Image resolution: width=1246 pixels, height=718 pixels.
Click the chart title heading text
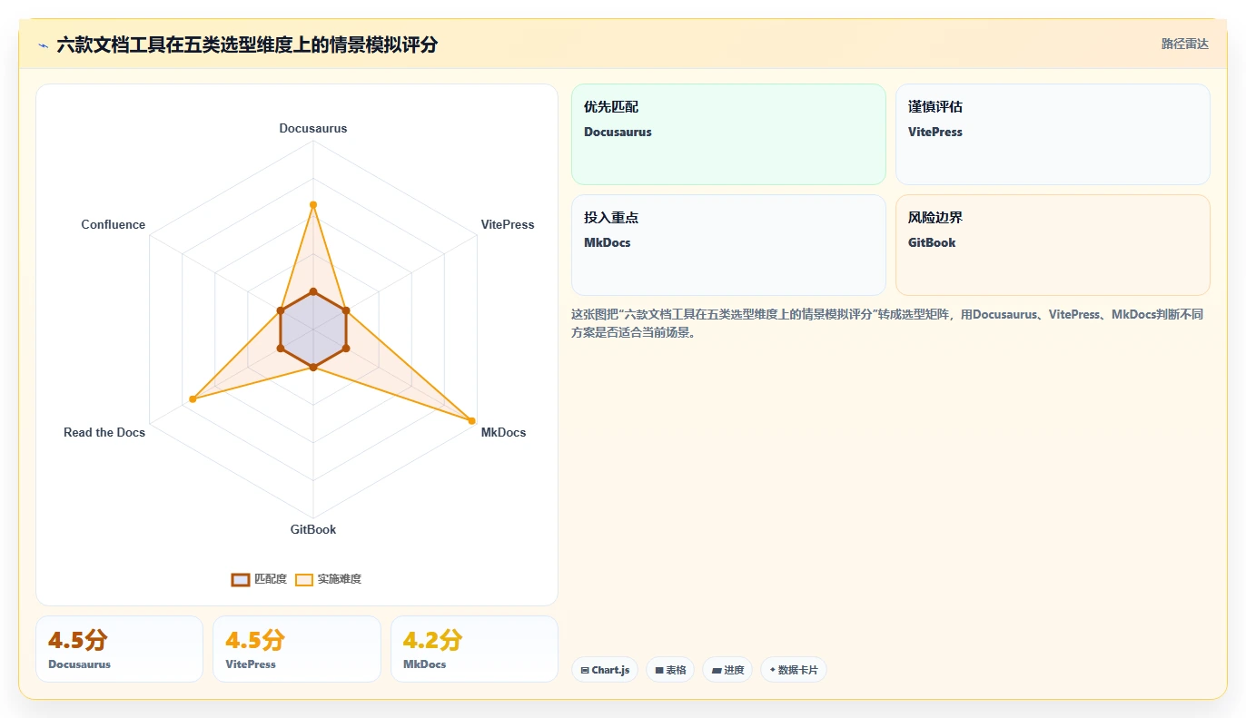tap(247, 44)
